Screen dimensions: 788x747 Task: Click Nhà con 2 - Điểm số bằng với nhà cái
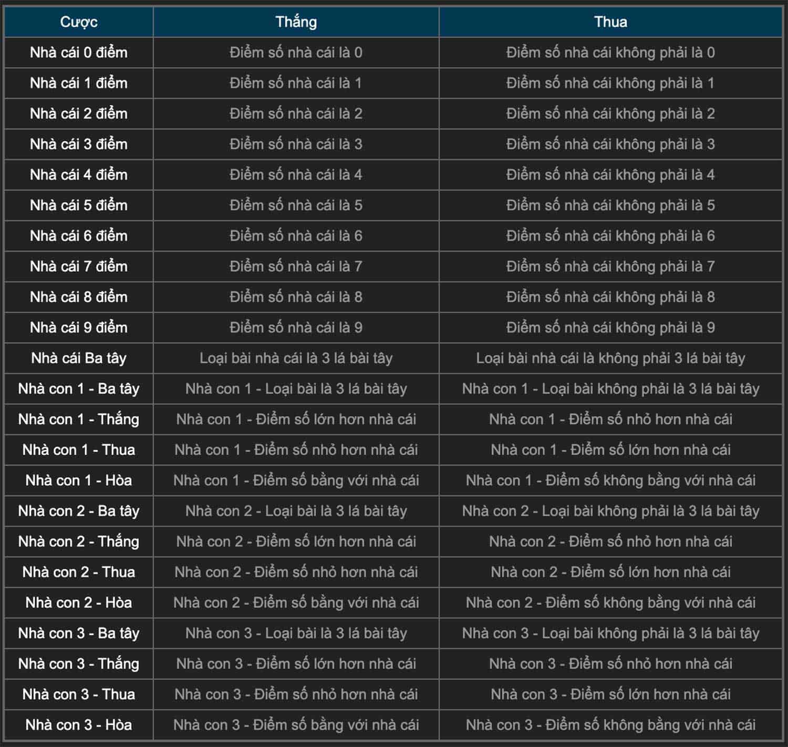click(296, 602)
